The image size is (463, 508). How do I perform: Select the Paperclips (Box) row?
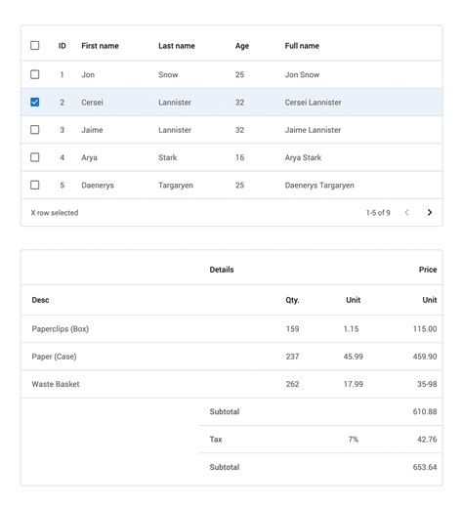point(231,328)
